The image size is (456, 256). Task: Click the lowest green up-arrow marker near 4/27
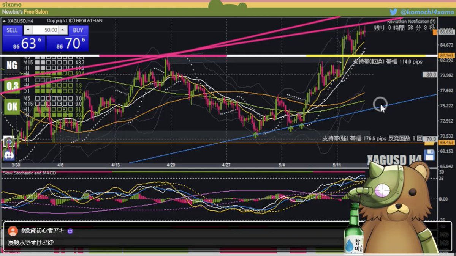point(256,135)
